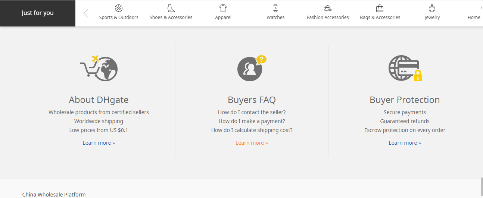Image resolution: width=483 pixels, height=198 pixels.
Task: Click 'How do I calculate shipping cost?'
Action: 252,130
